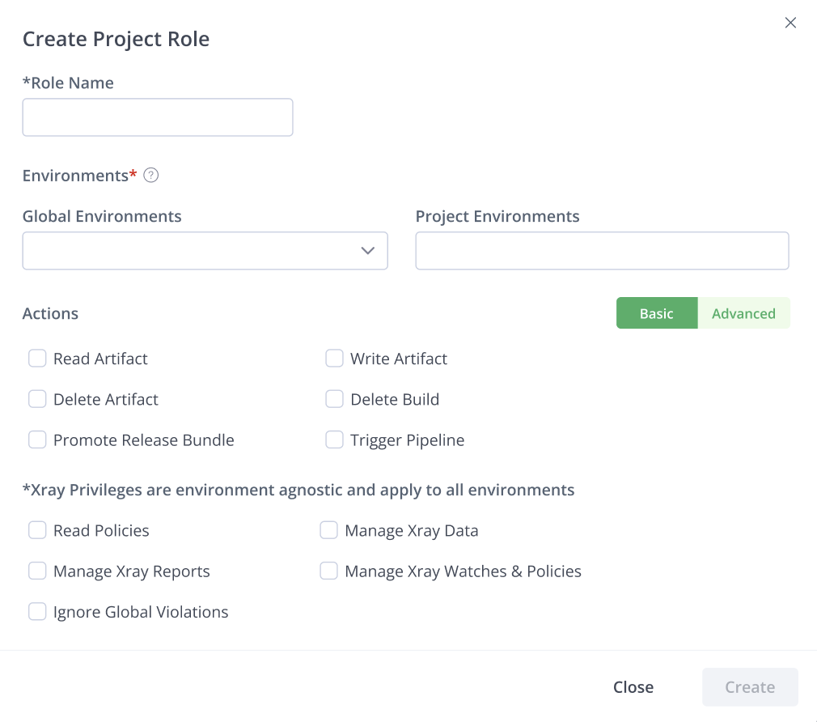Screen dimensions: 817x722
Task: Enable Promote Release Bundle
Action: (37, 440)
